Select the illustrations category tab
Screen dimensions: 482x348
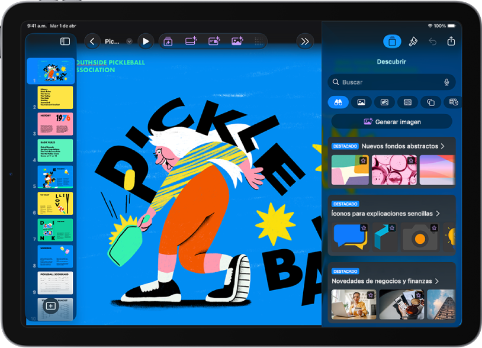tap(384, 102)
